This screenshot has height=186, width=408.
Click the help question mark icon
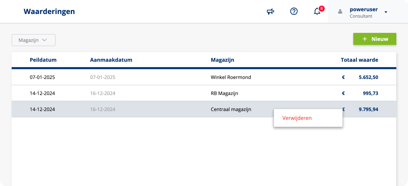(294, 12)
